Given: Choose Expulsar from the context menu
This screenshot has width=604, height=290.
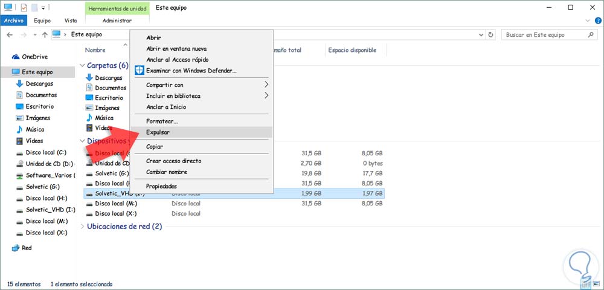Looking at the screenshot, I should (x=158, y=132).
